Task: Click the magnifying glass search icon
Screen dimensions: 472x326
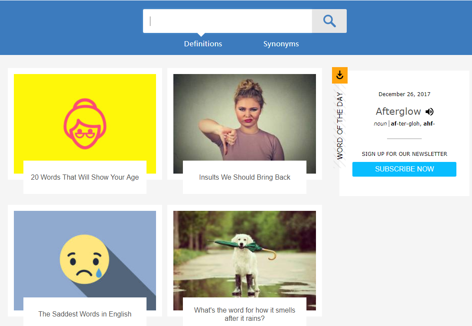Action: point(329,21)
